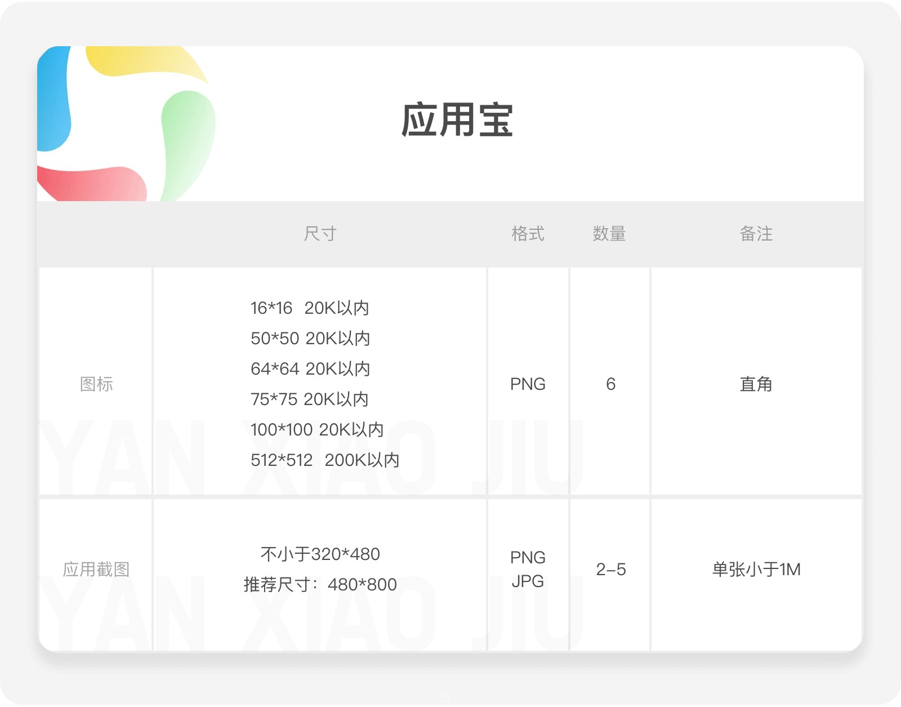901x707 pixels.
Task: Click the 50*50 20K以内 size entry
Action: coord(310,339)
